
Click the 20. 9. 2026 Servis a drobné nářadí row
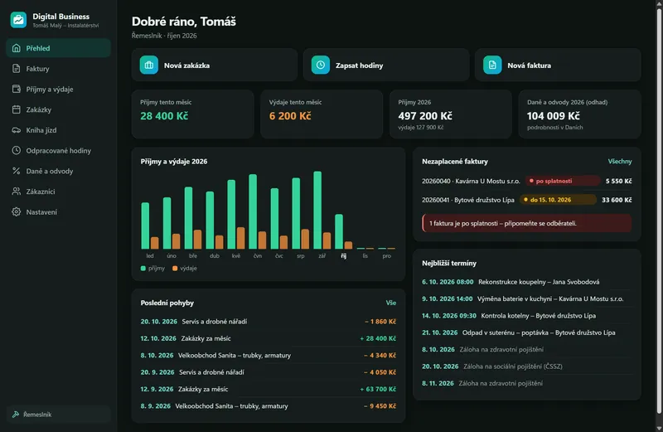point(269,372)
